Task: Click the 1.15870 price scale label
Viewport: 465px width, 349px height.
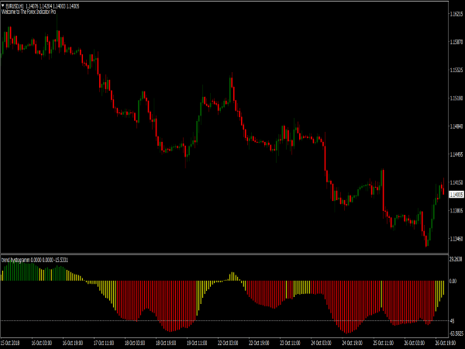Action: [456, 42]
